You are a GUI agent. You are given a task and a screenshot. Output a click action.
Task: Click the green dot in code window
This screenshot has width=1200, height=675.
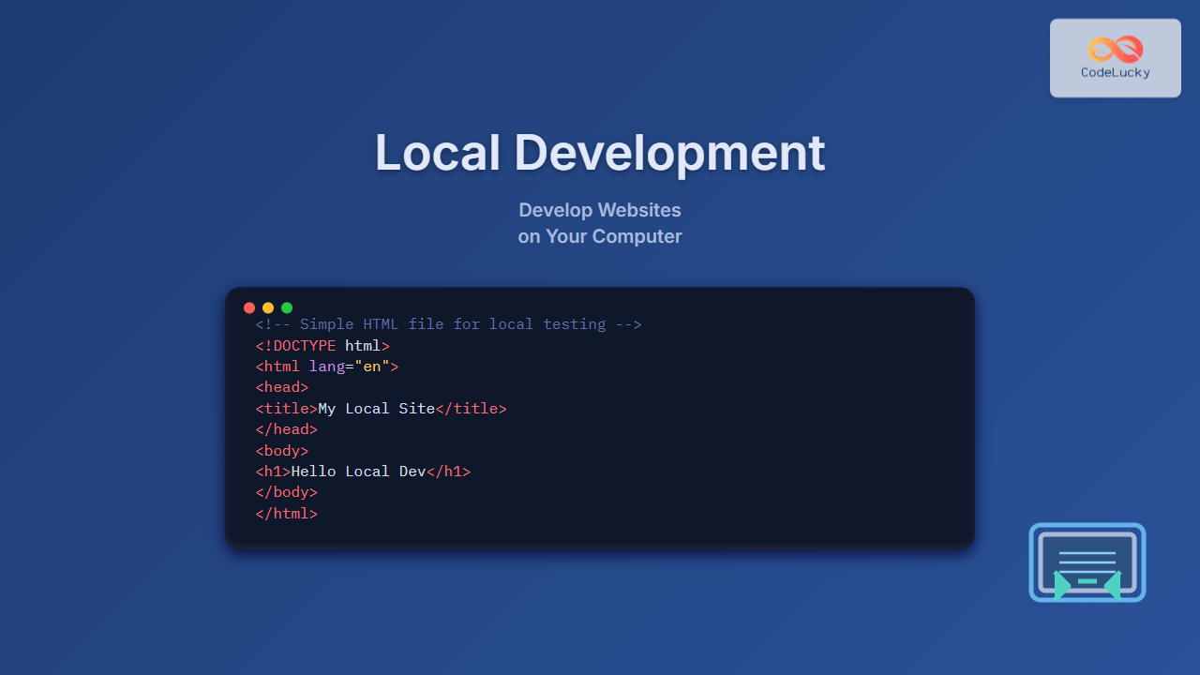(x=287, y=307)
